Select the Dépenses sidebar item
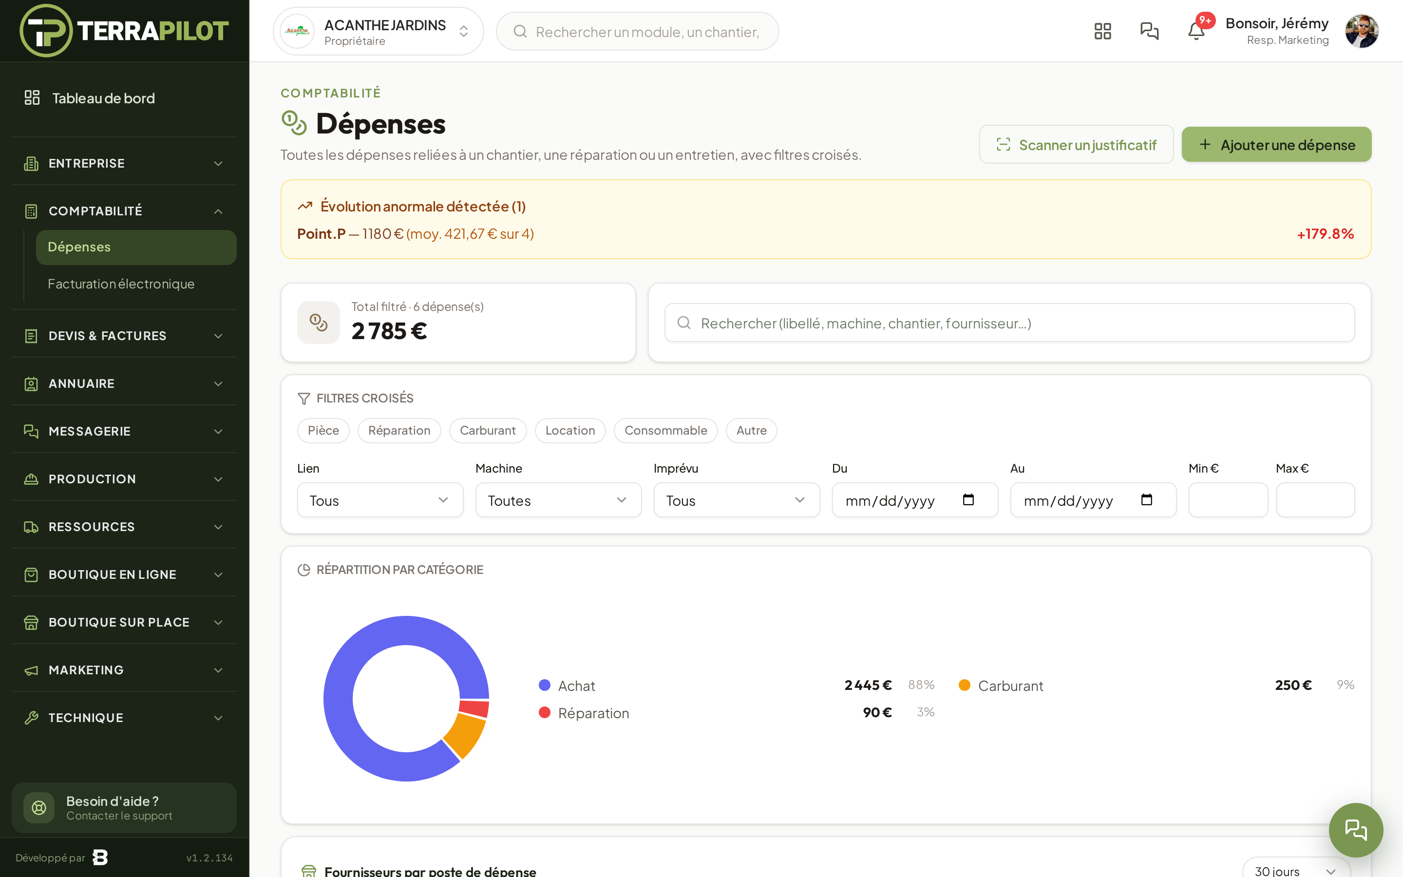Image resolution: width=1403 pixels, height=877 pixels. click(x=136, y=247)
